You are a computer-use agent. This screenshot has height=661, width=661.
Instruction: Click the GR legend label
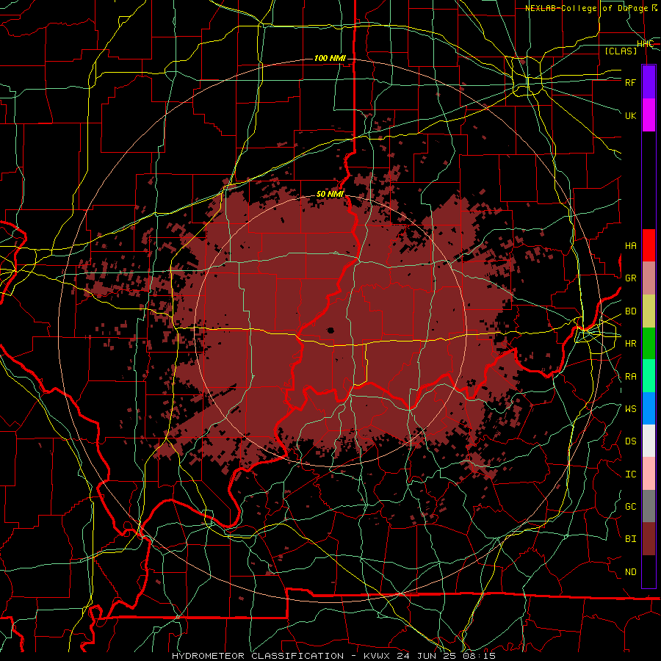tap(630, 278)
